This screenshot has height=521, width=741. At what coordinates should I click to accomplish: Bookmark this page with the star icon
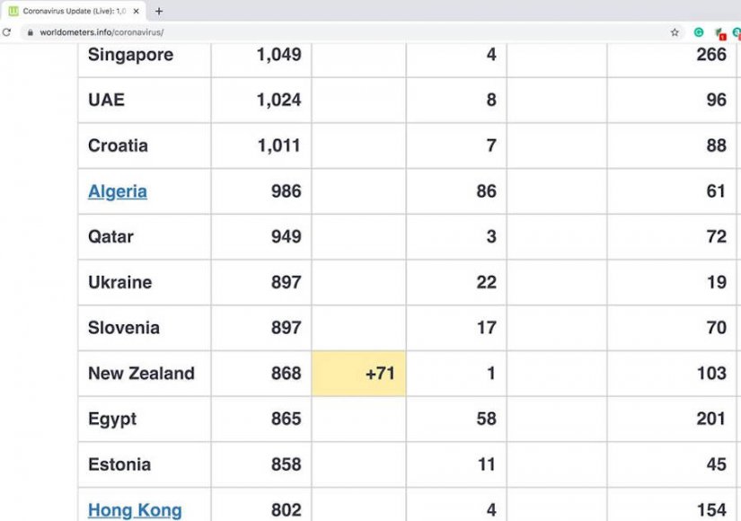tap(675, 32)
